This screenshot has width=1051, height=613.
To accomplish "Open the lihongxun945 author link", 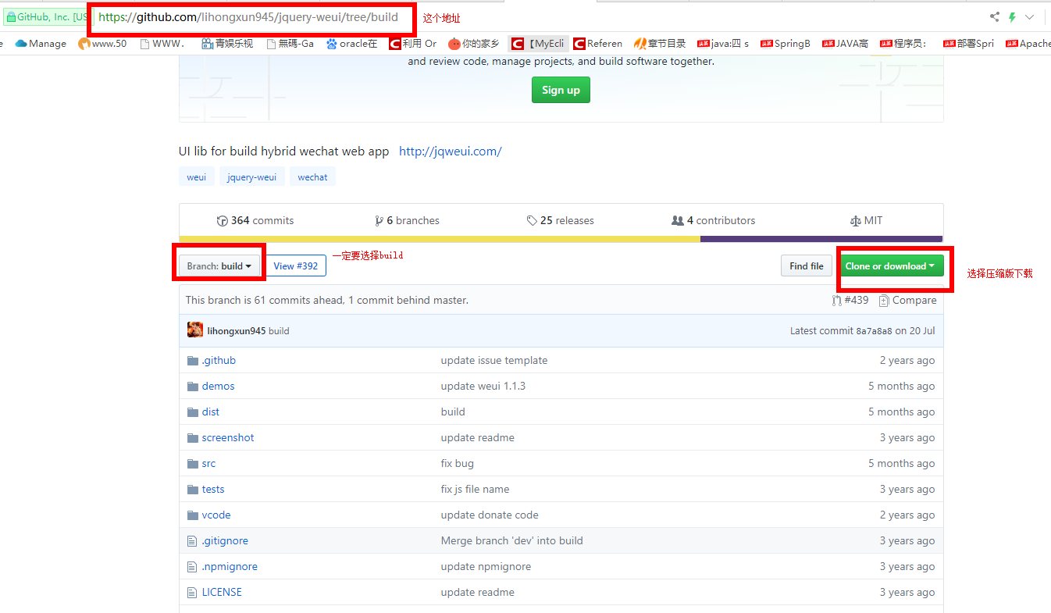I will pos(237,331).
